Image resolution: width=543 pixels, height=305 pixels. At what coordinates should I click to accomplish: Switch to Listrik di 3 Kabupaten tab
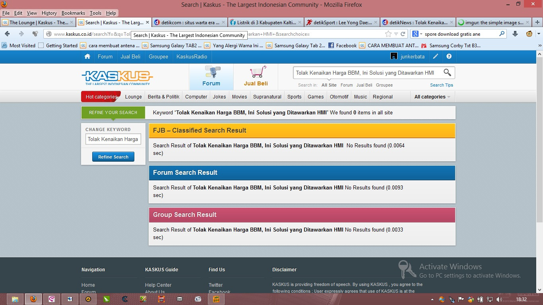click(x=266, y=23)
